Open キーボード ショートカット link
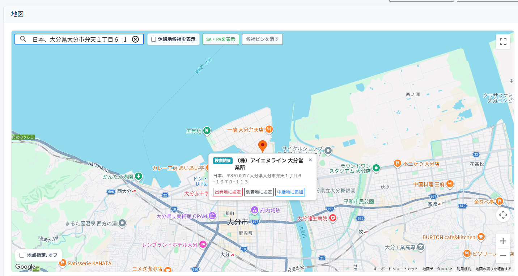The image size is (518, 276). point(396,269)
